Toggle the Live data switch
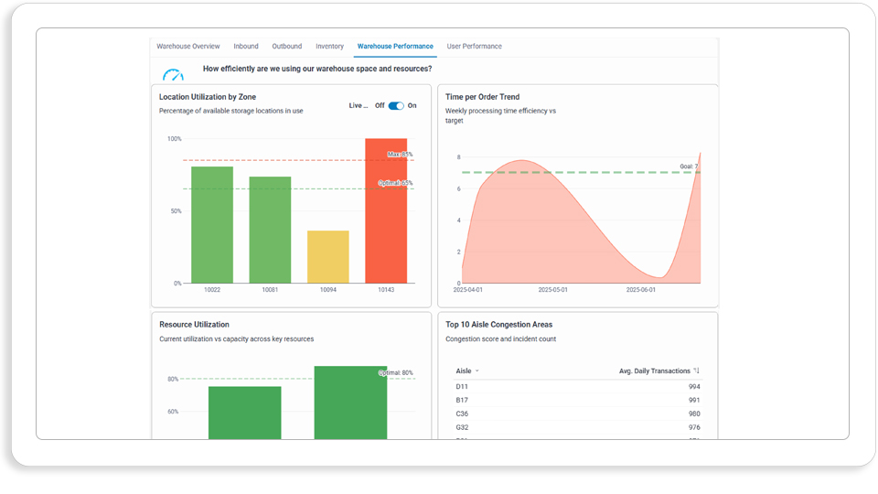Viewport: 878px width, 494px height. (396, 106)
